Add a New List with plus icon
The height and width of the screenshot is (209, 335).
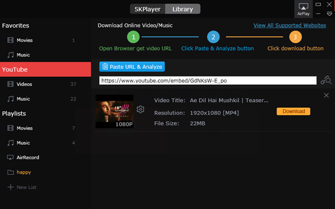(x=22, y=187)
